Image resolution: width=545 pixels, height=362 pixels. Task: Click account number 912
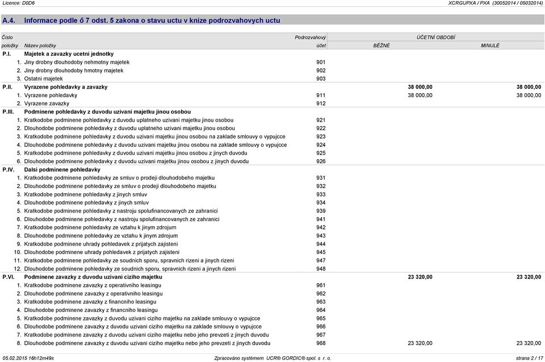pyautogui.click(x=321, y=104)
